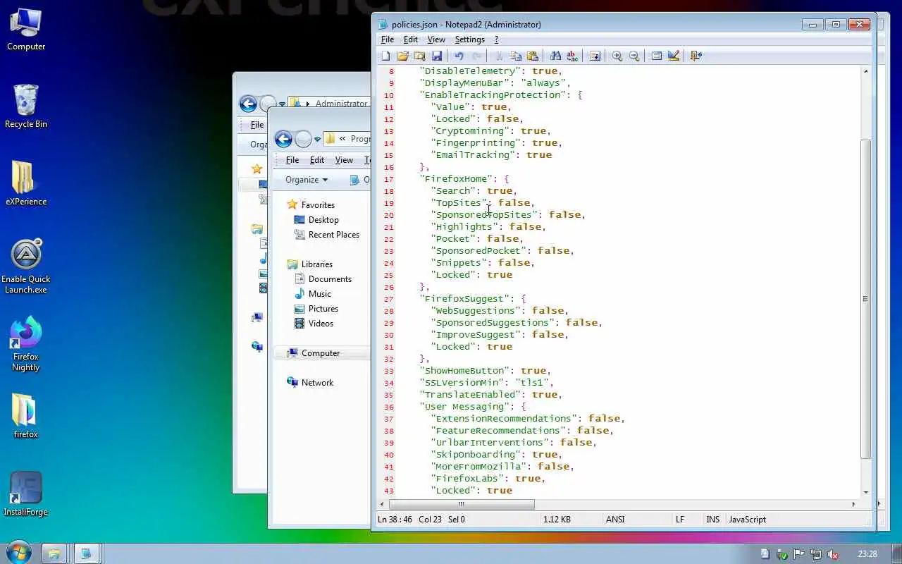The image size is (902, 564).
Task: Select Libraries in navigation pane
Action: [316, 264]
